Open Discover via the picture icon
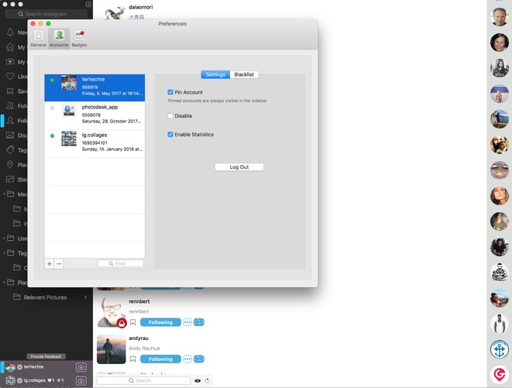The width and height of the screenshot is (512, 388). (x=10, y=136)
